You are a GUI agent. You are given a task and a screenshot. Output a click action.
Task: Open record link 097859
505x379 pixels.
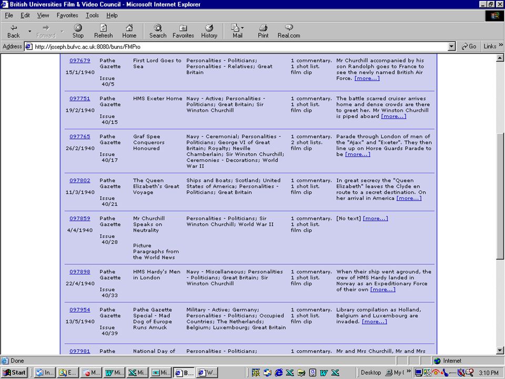80,218
